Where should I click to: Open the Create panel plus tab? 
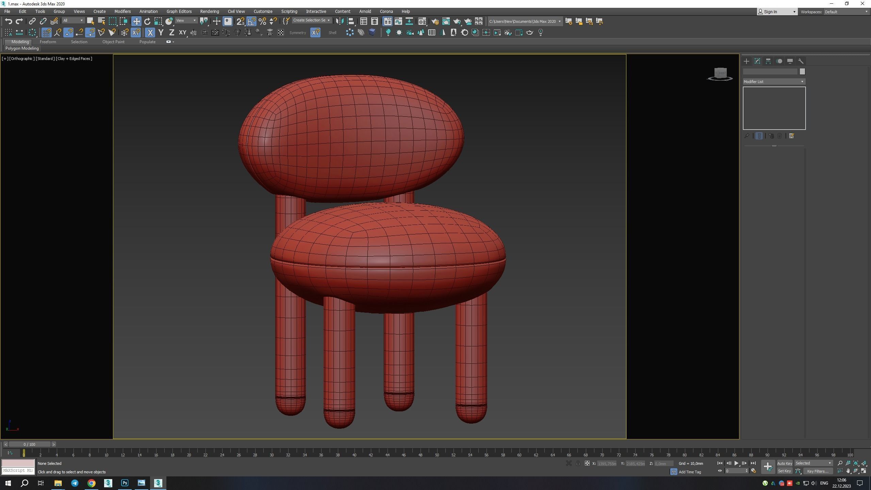[746, 61]
